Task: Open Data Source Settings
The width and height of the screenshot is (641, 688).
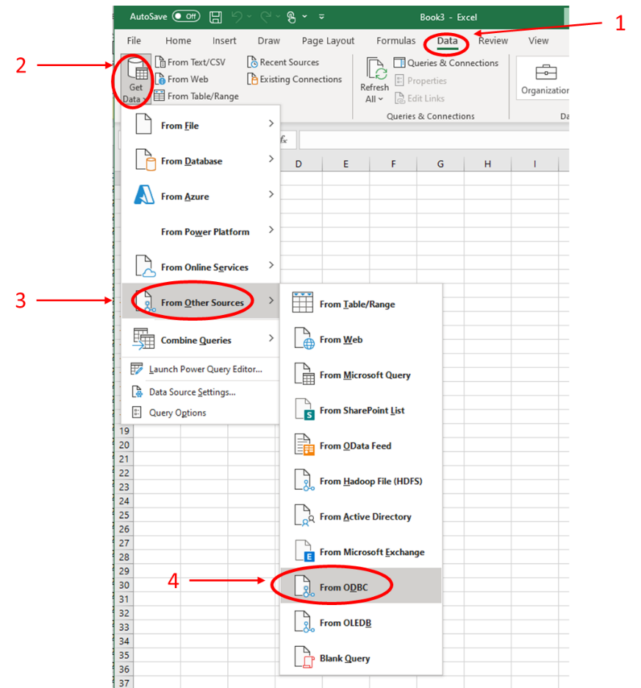Action: (x=191, y=392)
